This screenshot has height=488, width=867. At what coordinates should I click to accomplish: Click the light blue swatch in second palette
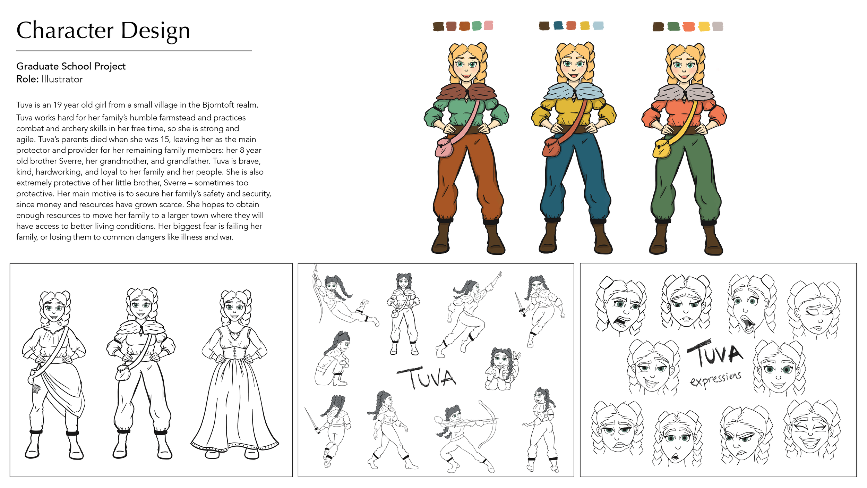point(598,25)
